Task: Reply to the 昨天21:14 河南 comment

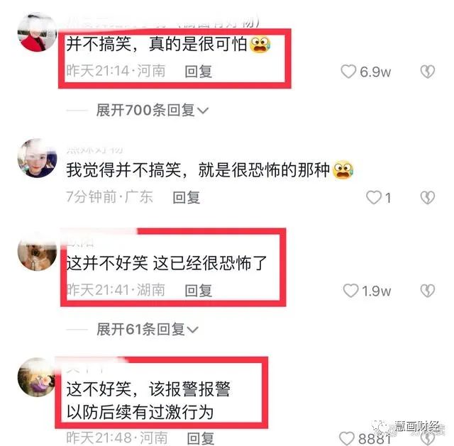Action: click(x=199, y=72)
